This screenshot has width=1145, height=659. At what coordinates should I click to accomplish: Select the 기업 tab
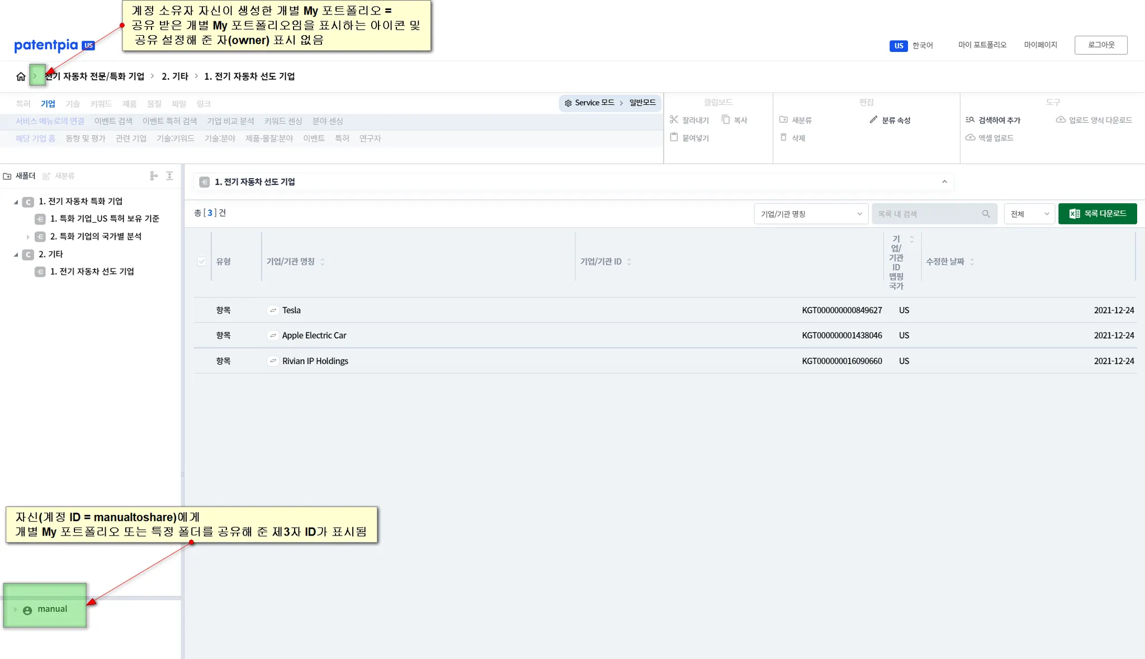48,104
